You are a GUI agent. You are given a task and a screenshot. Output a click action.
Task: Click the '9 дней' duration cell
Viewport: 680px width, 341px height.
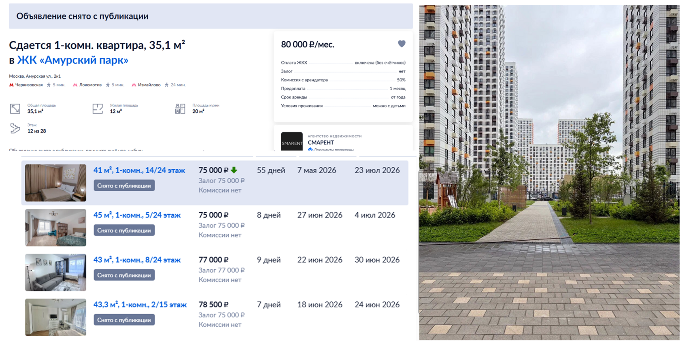[269, 260]
